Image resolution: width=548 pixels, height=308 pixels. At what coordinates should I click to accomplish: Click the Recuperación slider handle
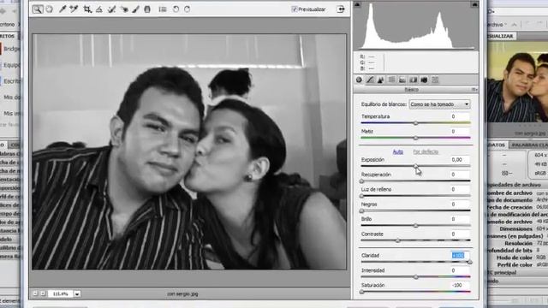(x=361, y=181)
